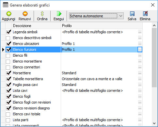The width and height of the screenshot is (158, 127).
Task: Open browse button for Foglio posa cavi
Action: pyautogui.click(x=140, y=85)
